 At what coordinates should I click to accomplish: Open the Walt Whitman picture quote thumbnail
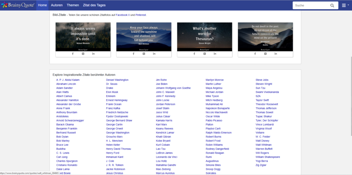pyautogui.click(x=144, y=36)
